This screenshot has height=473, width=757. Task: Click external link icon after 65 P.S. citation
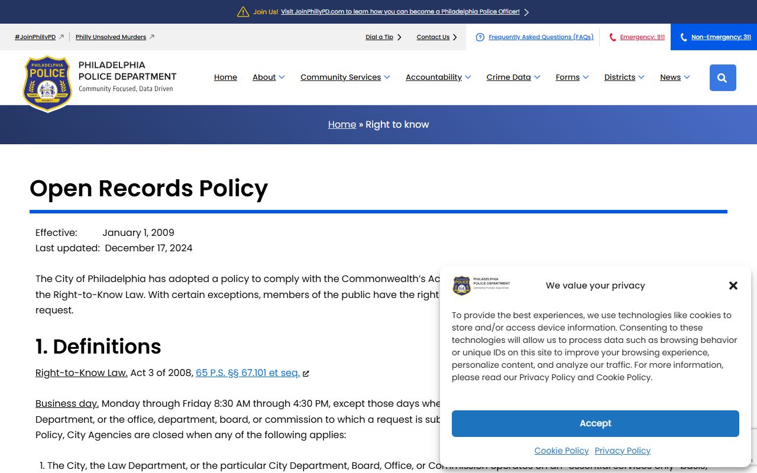point(306,374)
